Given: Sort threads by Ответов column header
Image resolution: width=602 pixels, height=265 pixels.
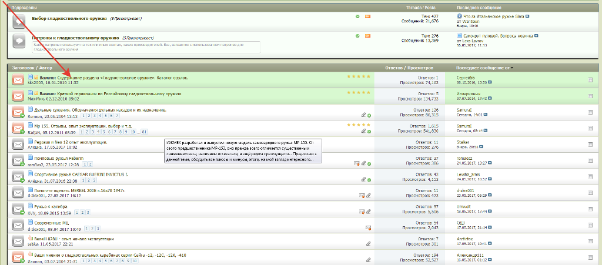Looking at the screenshot, I should [x=394, y=68].
